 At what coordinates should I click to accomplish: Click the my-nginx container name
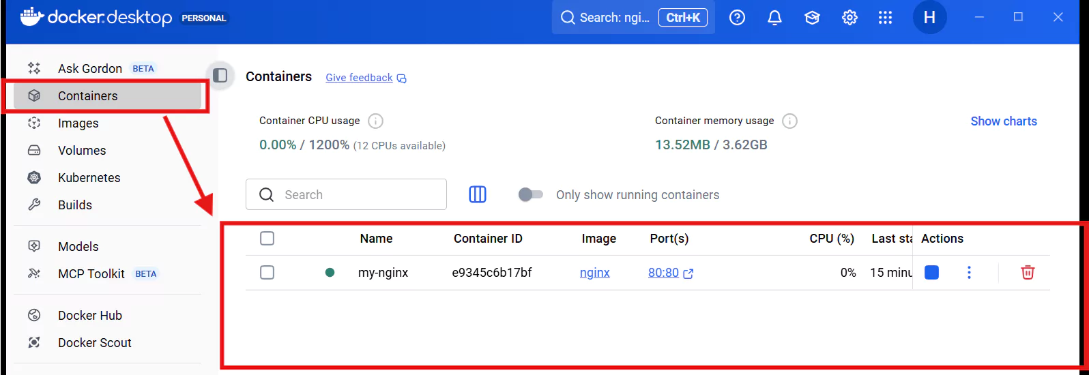pyautogui.click(x=383, y=273)
